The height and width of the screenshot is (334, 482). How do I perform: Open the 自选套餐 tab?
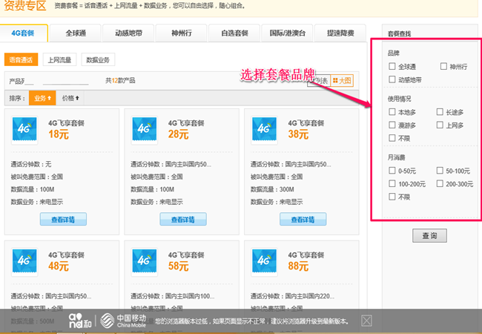[234, 33]
